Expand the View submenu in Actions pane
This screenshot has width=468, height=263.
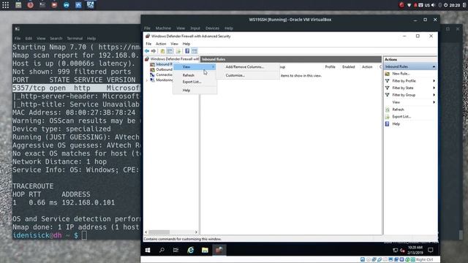tap(434, 102)
